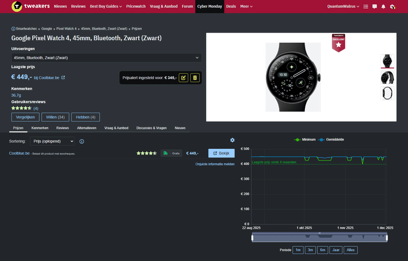Select the Prijzen product tab

coord(18,128)
